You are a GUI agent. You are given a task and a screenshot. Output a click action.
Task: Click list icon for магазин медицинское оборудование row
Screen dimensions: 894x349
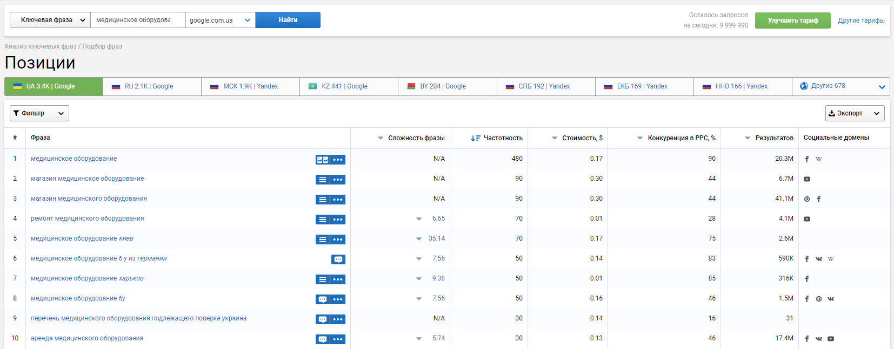[323, 180]
